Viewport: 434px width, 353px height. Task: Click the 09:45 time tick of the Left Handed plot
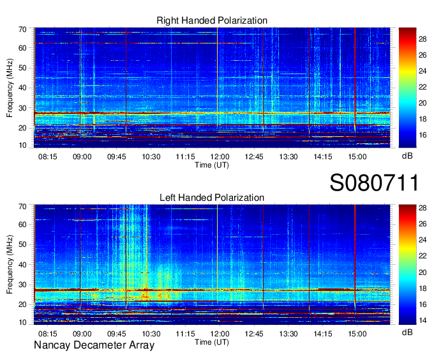point(117,334)
